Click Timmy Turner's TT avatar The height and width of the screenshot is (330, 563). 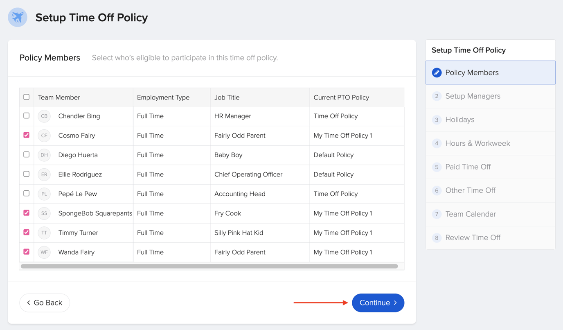pos(44,233)
